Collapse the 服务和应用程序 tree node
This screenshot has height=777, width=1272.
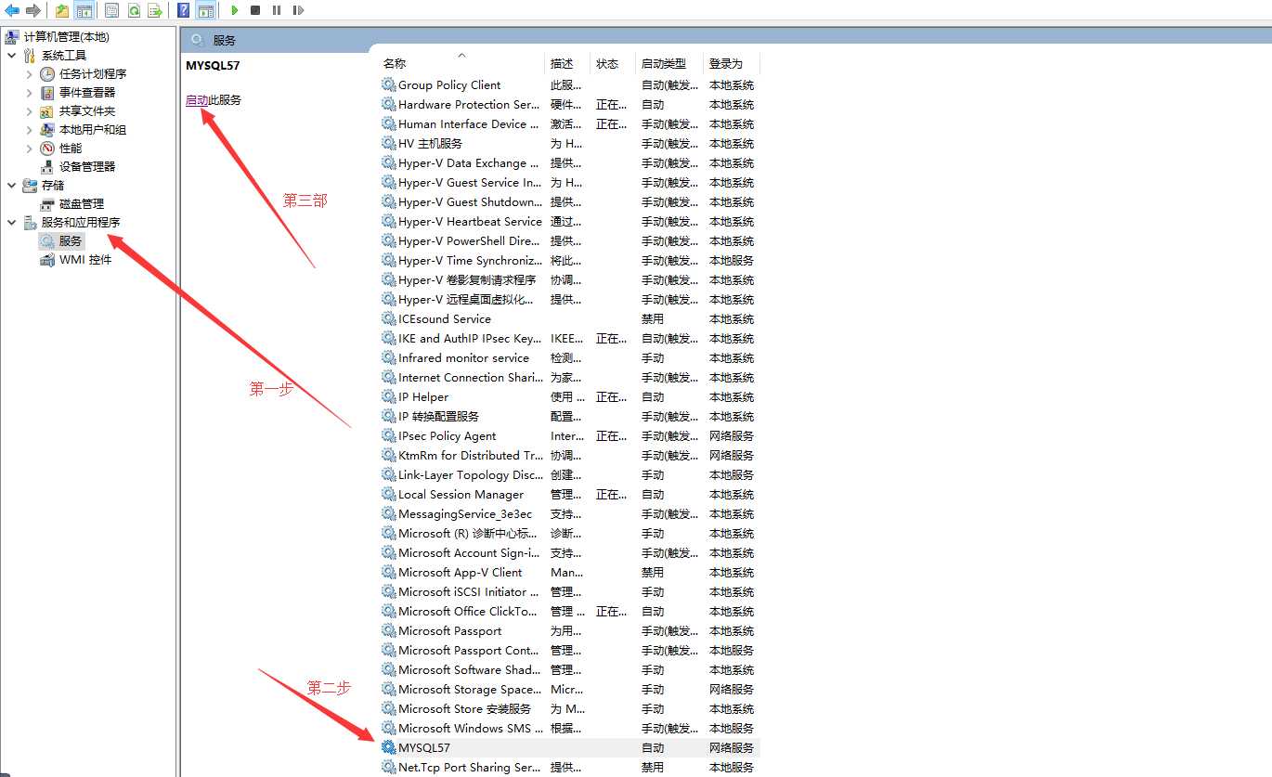click(x=12, y=223)
